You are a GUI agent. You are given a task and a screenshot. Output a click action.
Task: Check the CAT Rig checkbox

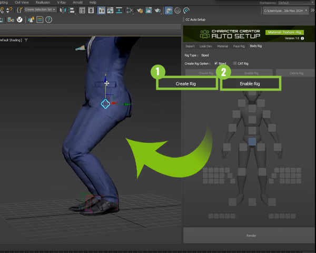click(x=235, y=63)
